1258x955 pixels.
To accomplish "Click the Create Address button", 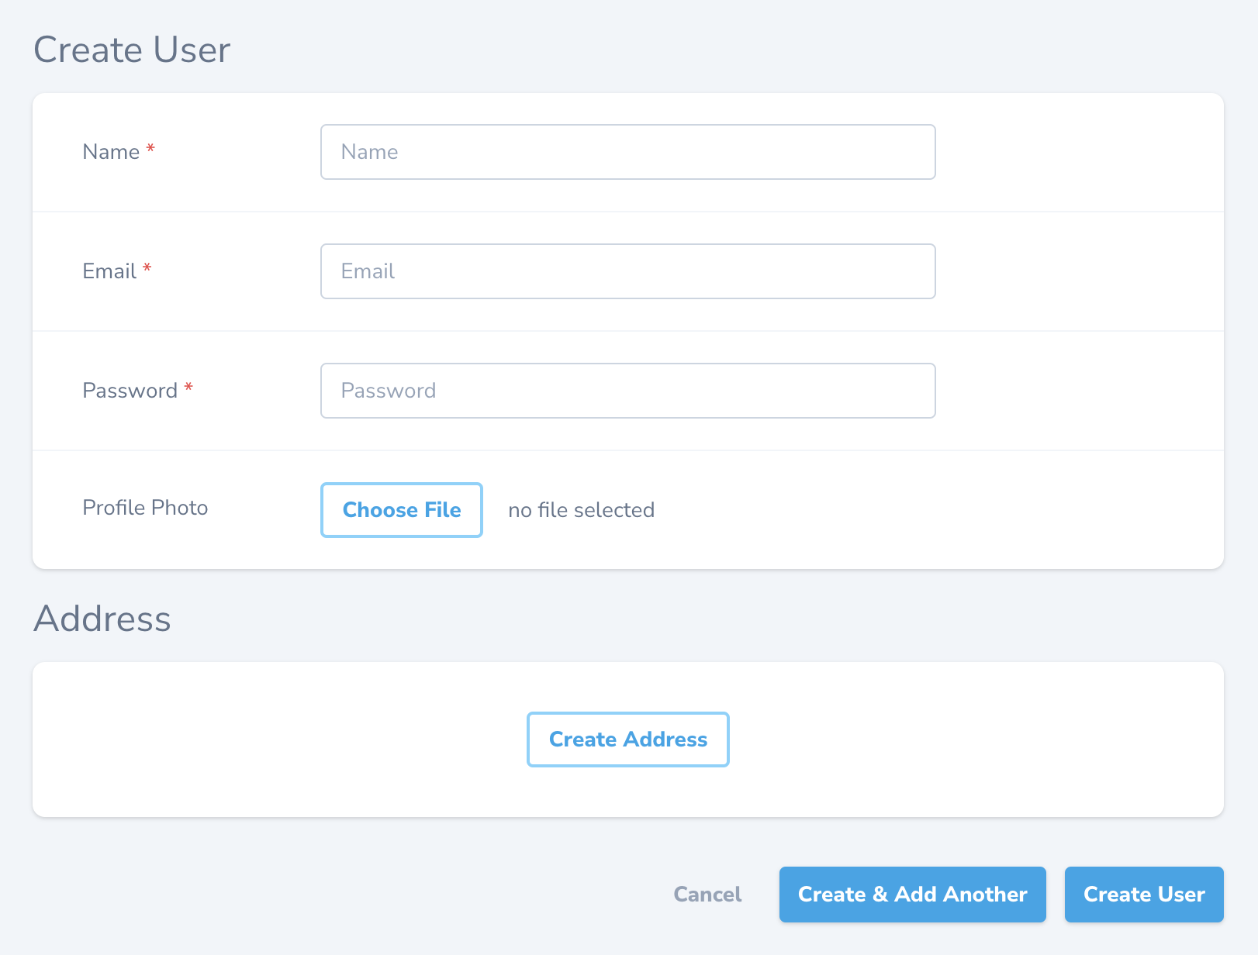I will tap(627, 740).
